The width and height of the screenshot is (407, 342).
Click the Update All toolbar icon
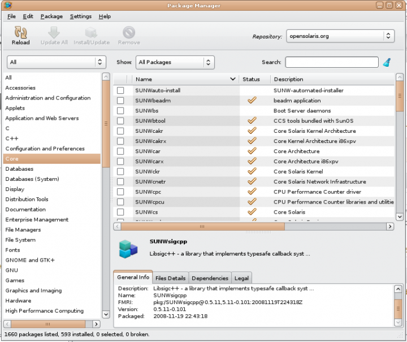(54, 32)
